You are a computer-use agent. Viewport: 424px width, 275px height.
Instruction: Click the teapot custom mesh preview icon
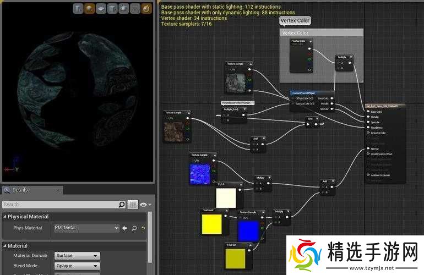click(x=123, y=8)
